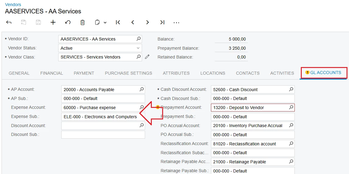Click the Expense Sub. field

[103, 117]
